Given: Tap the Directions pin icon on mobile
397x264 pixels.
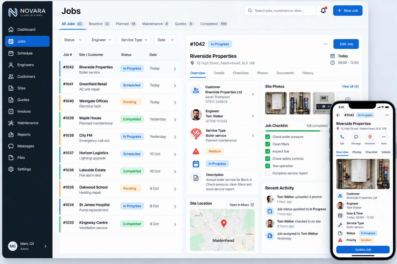Looking at the screenshot, I should [x=370, y=137].
